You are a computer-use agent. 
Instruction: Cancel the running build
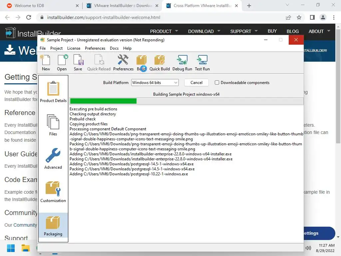pos(196,83)
